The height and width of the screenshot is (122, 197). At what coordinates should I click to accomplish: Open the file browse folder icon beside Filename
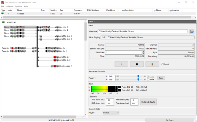coord(192,31)
